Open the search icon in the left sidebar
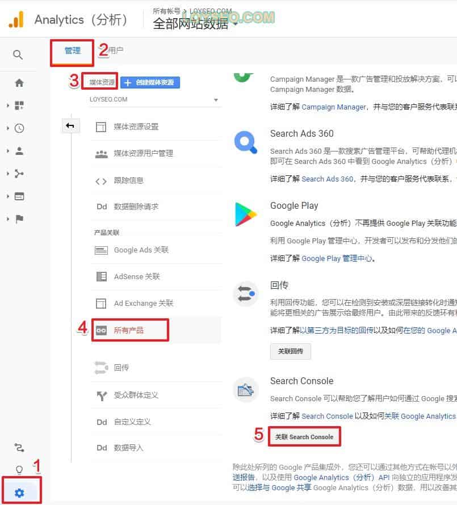457x505 pixels. [x=18, y=54]
